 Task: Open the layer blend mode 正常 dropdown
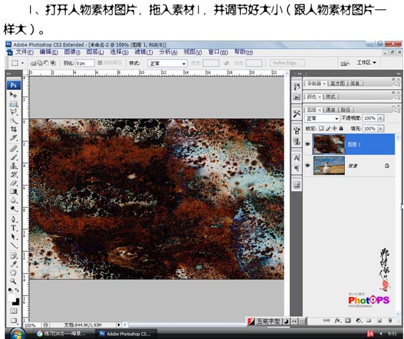coord(322,119)
